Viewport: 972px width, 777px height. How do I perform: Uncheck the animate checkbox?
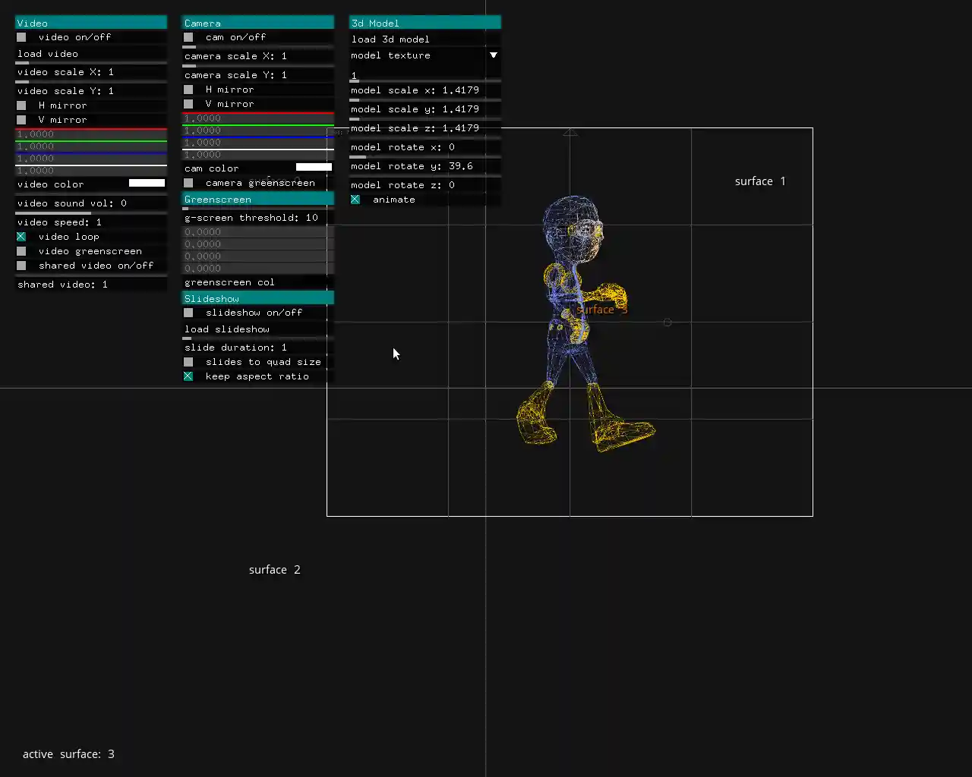point(355,200)
